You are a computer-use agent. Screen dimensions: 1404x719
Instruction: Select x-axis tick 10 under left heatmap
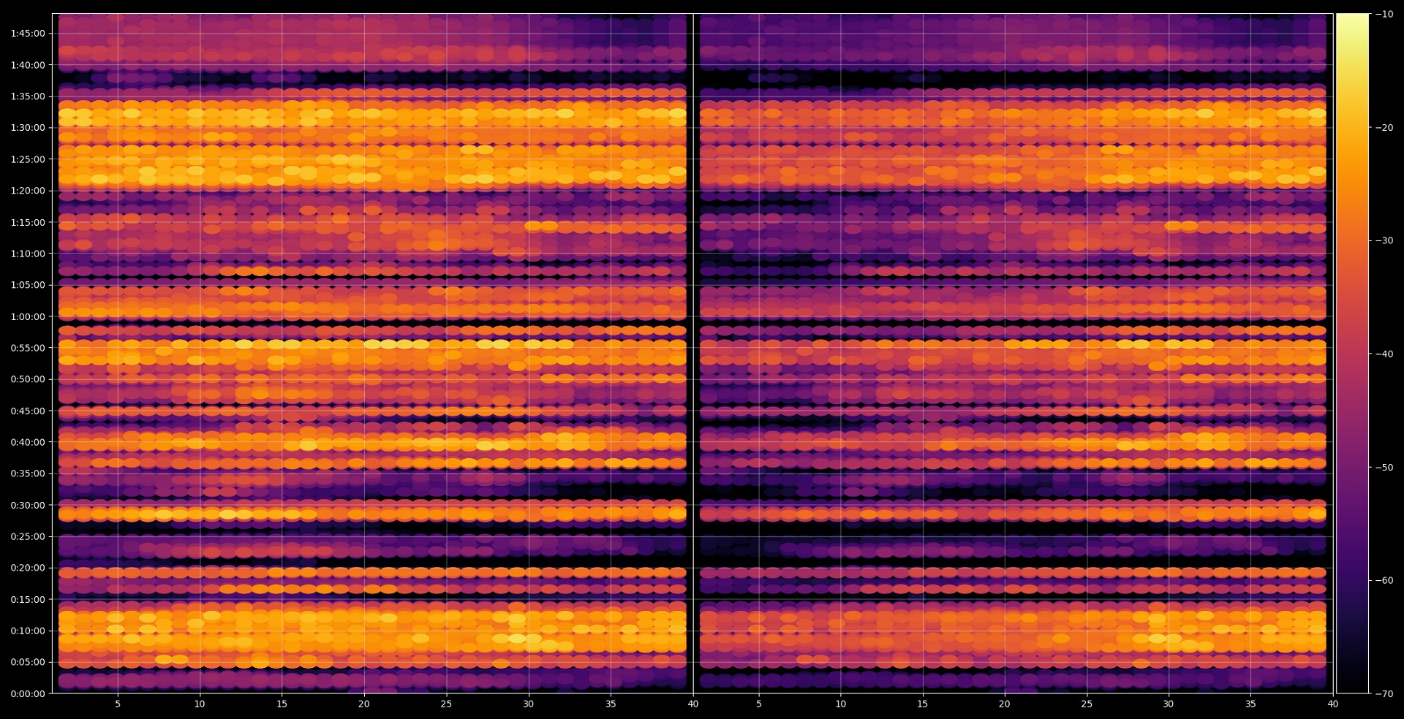pos(200,704)
